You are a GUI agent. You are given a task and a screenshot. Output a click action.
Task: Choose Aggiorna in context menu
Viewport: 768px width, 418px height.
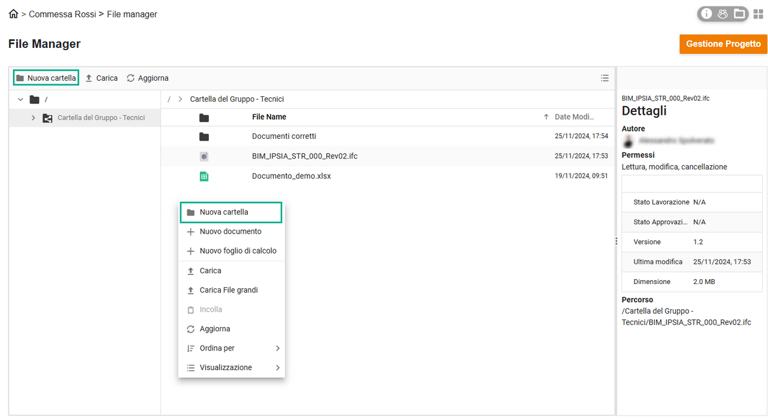[x=231, y=329]
